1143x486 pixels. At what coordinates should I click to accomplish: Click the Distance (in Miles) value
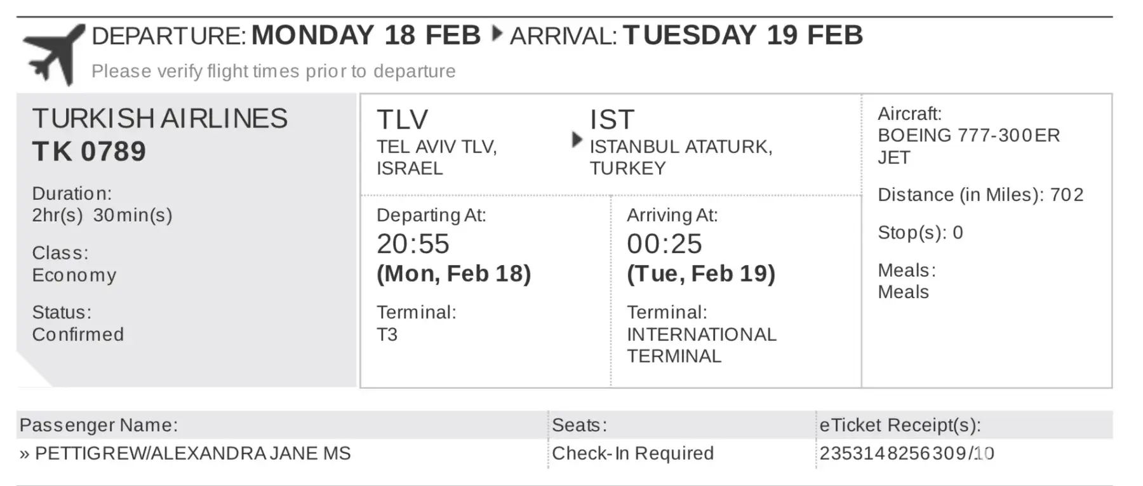point(1067,195)
